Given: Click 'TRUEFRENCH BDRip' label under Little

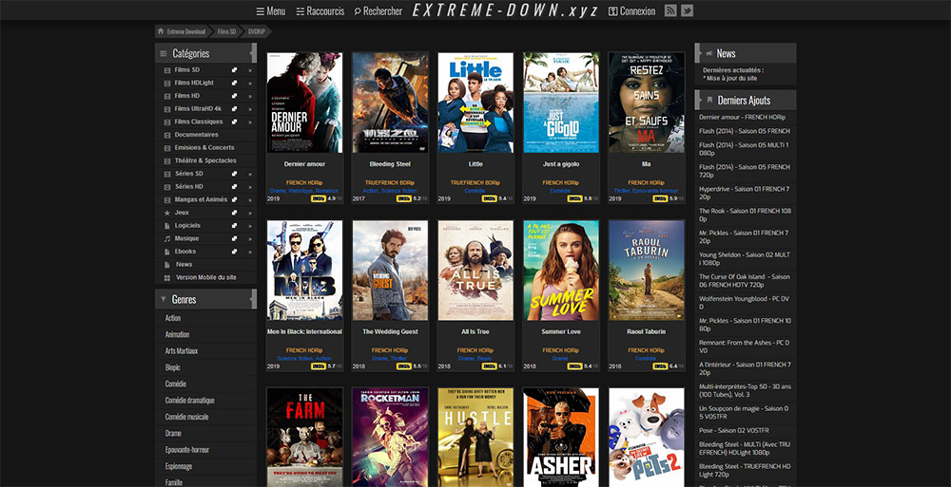Looking at the screenshot, I should click(x=475, y=182).
